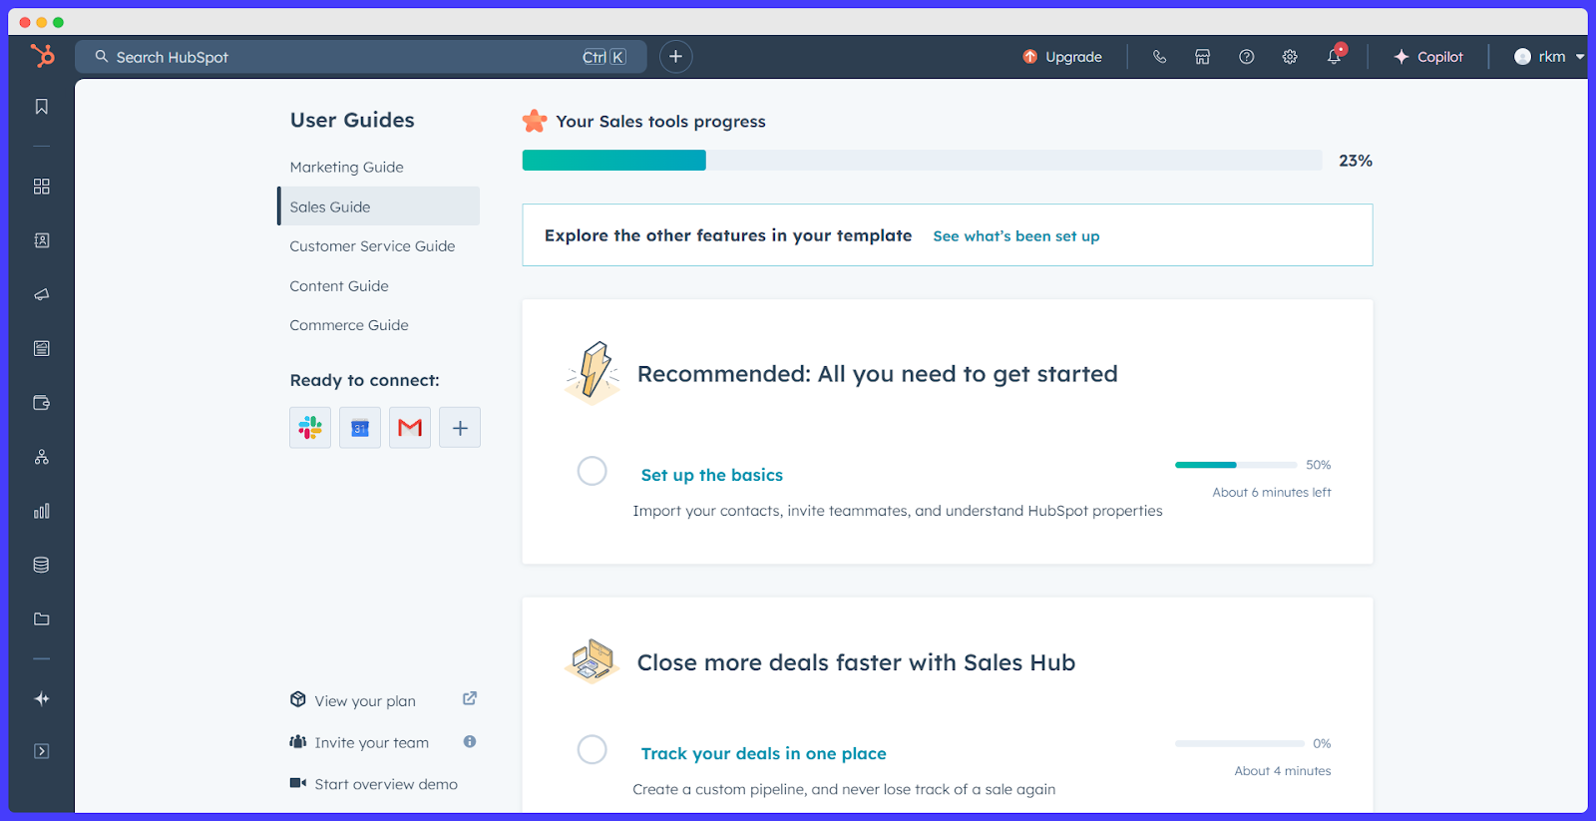Click the 'Import your contacts, invite teammates' description
Screen dimensions: 1596x821
tap(898, 511)
